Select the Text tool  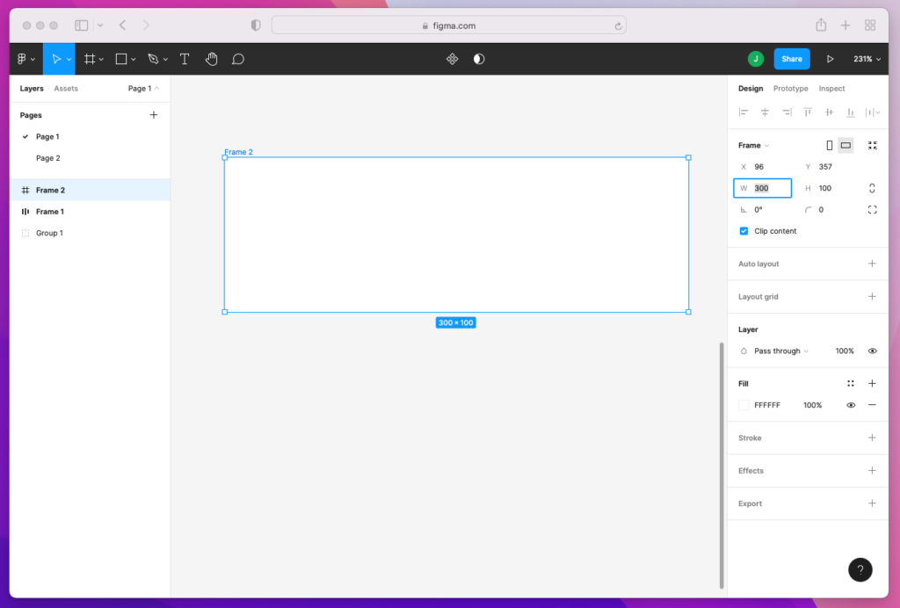tap(185, 59)
